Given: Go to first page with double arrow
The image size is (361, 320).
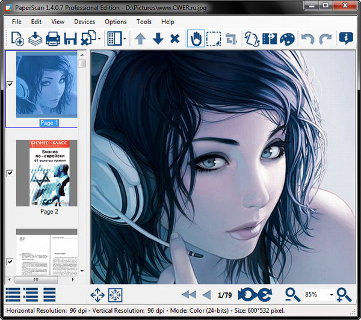Looking at the screenshot, I should (x=189, y=295).
